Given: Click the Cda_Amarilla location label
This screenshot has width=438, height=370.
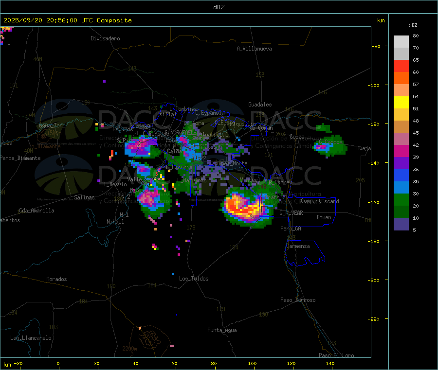Looking at the screenshot, I should click(36, 211).
